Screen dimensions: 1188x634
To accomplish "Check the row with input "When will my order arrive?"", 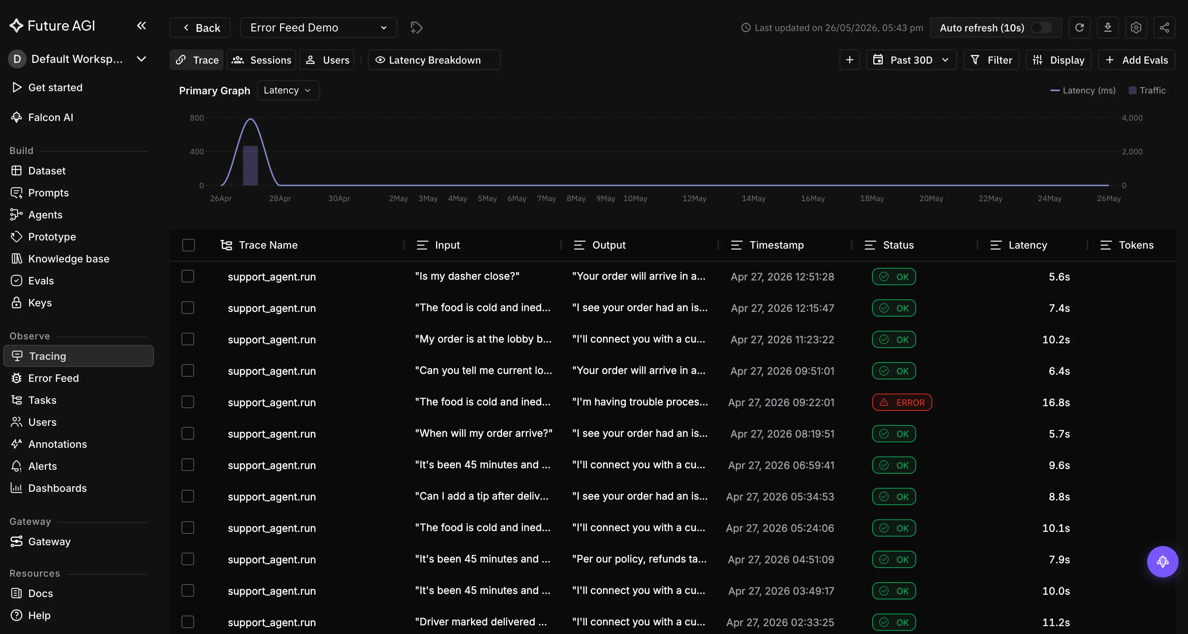I will tap(188, 434).
